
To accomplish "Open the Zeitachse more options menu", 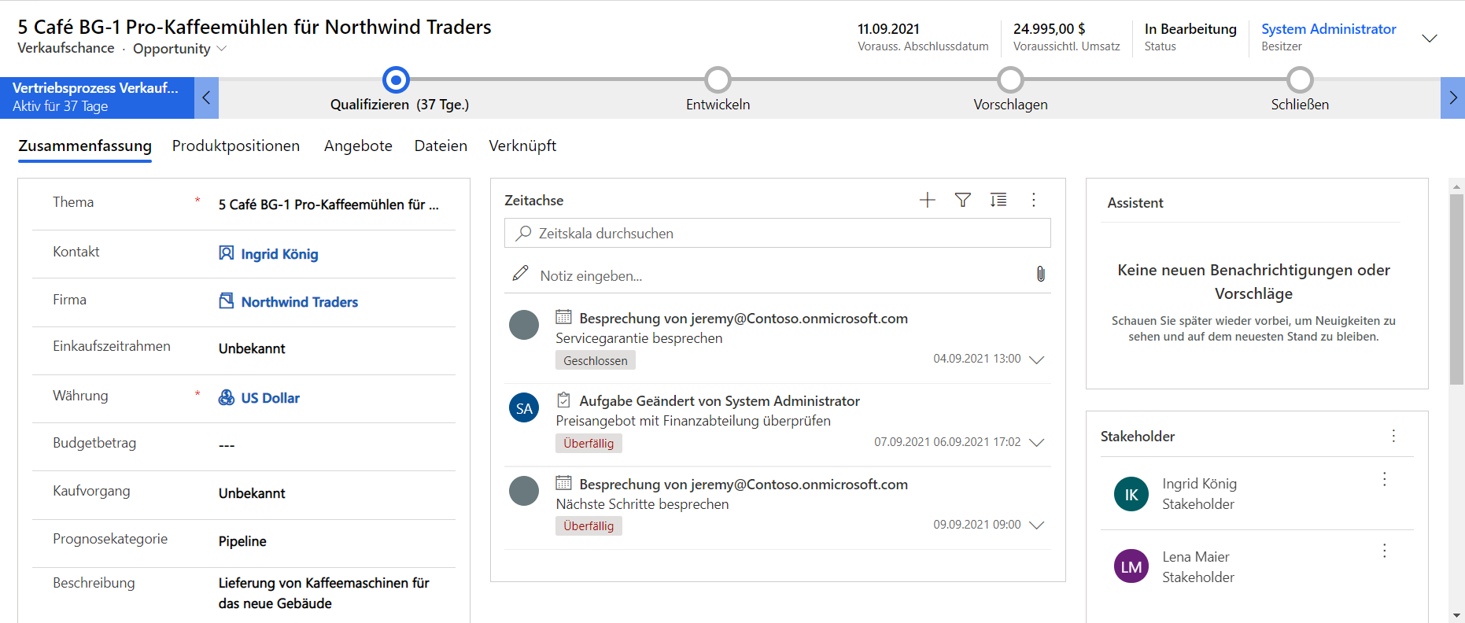I will coord(1034,200).
